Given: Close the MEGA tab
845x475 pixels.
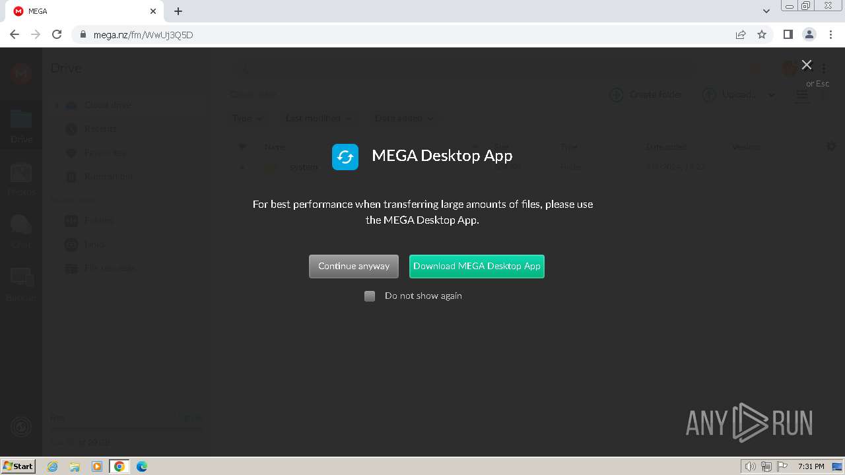Looking at the screenshot, I should [153, 11].
